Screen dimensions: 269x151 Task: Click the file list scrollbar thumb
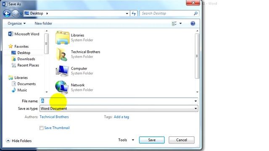197,56
